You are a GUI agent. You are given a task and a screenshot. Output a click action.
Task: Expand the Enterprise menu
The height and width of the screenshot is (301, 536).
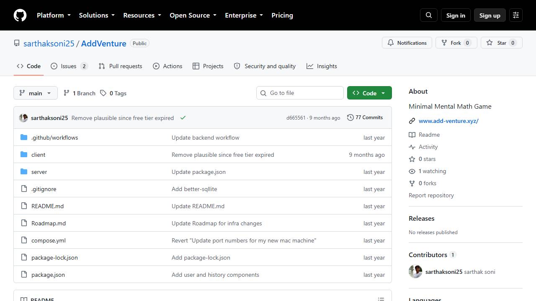click(244, 15)
